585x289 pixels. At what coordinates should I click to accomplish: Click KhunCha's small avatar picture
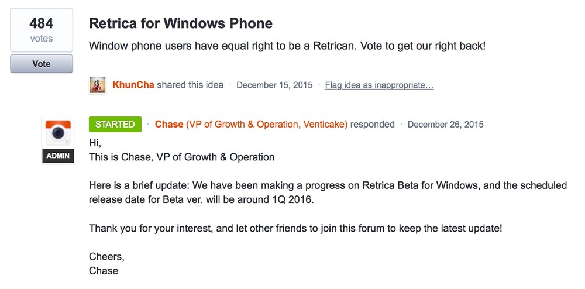click(97, 85)
